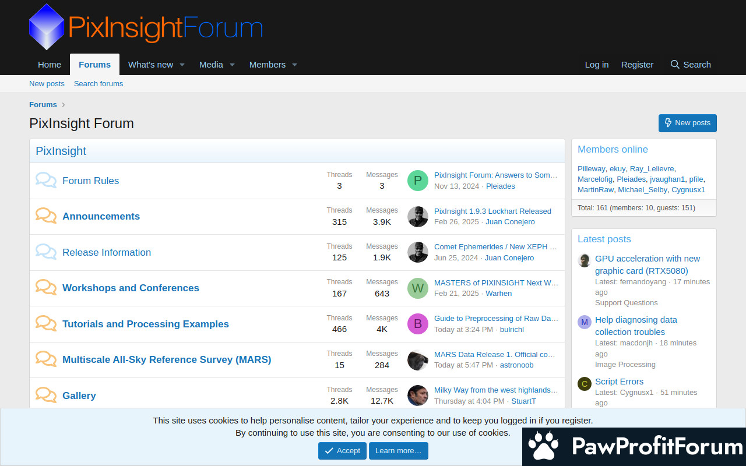Screen dimensions: 746x466
Task: Open StuartT avatar in Gallery row
Action: pyautogui.click(x=418, y=396)
